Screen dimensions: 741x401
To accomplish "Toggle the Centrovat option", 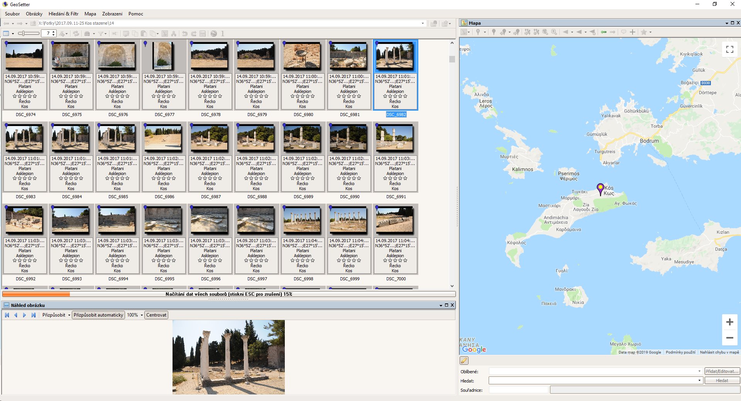I will tap(156, 315).
